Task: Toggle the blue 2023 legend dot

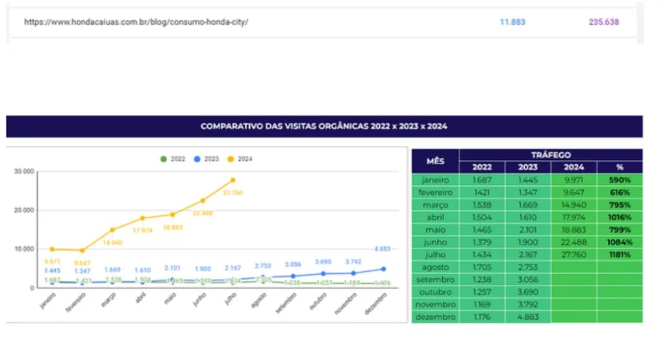Action: click(x=197, y=159)
